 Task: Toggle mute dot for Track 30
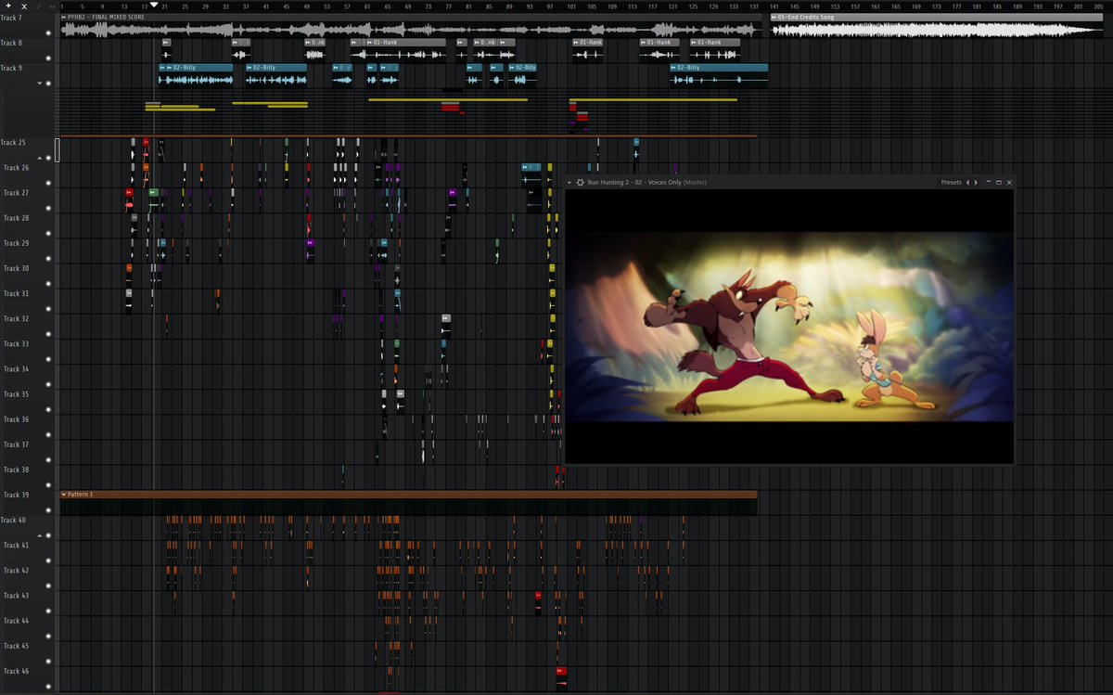[x=48, y=284]
